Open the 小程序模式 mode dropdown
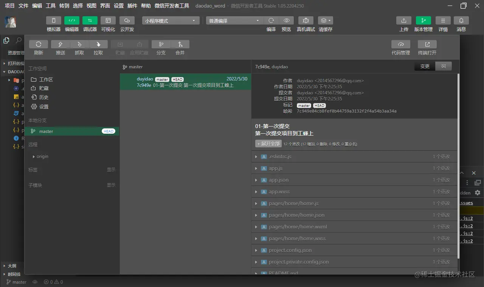This screenshot has width=484, height=287. click(171, 21)
